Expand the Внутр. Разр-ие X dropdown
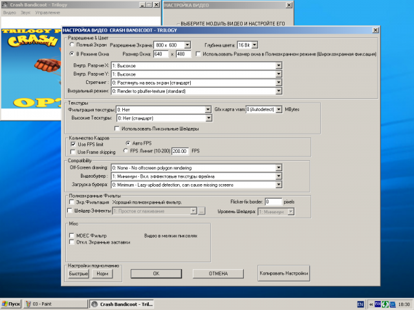The width and height of the screenshot is (414, 310). click(279, 65)
